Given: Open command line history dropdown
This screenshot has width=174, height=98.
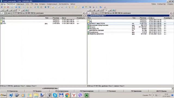Looking at the screenshot, I should (173, 88).
